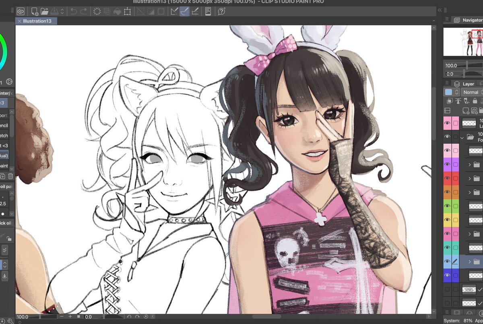Open the Layer panel tab

pyautogui.click(x=464, y=84)
